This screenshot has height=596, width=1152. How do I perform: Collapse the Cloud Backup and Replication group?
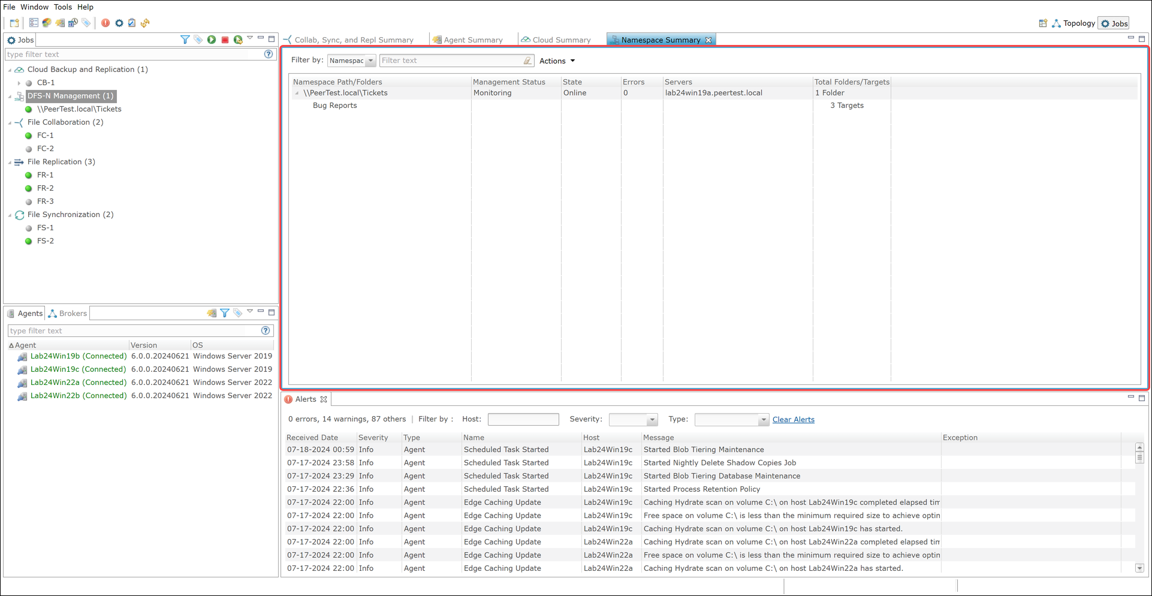[x=10, y=70]
